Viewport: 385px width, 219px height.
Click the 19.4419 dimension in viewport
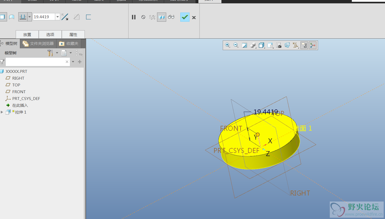tap(266, 112)
